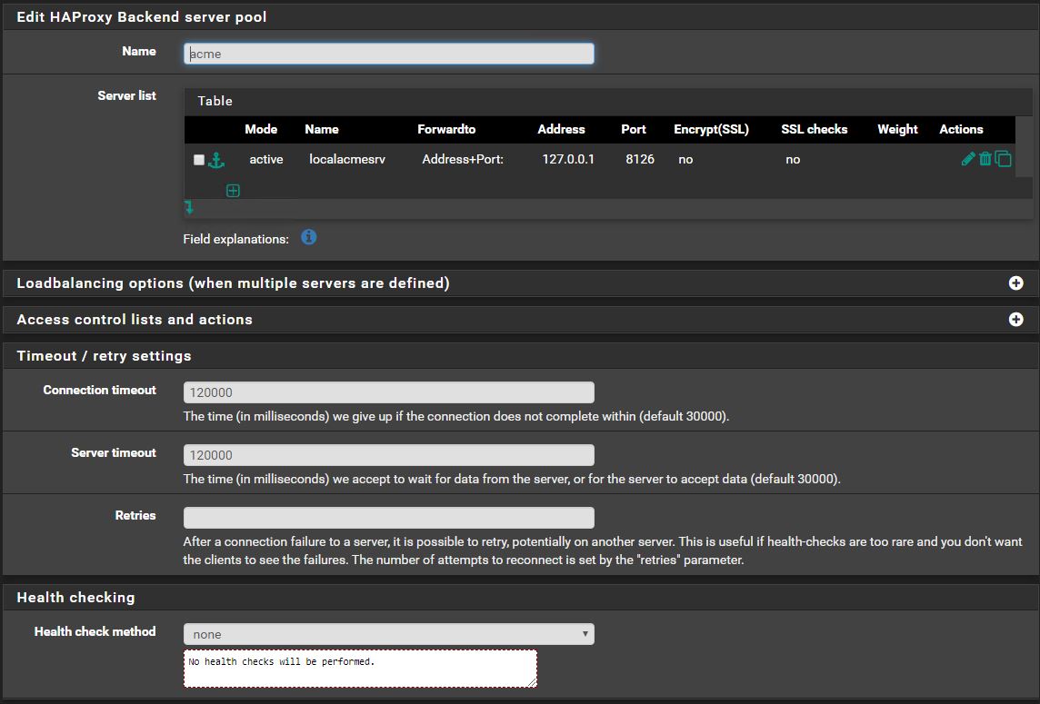Click the Health checking section heading
Image resolution: width=1040 pixels, height=704 pixels.
[75, 598]
